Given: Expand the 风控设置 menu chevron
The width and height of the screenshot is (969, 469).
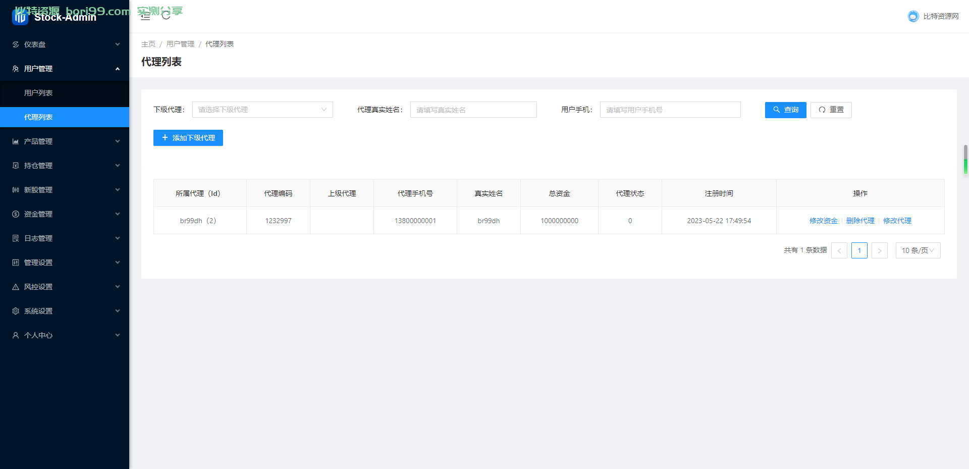Looking at the screenshot, I should (118, 287).
